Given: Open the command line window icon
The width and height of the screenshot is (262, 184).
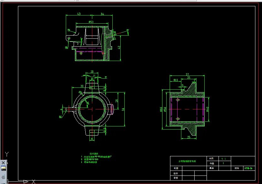Looking at the screenshot, I should coord(3,169).
